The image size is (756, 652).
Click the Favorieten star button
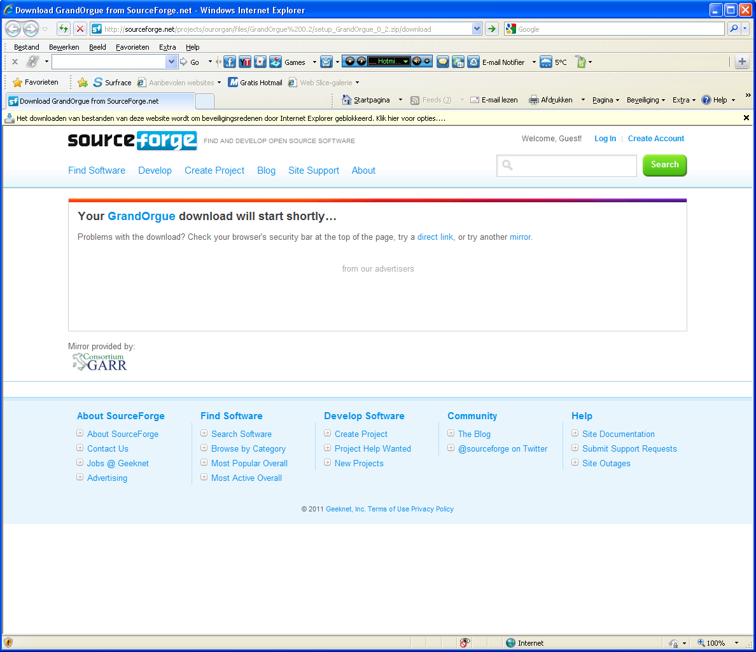coord(36,83)
